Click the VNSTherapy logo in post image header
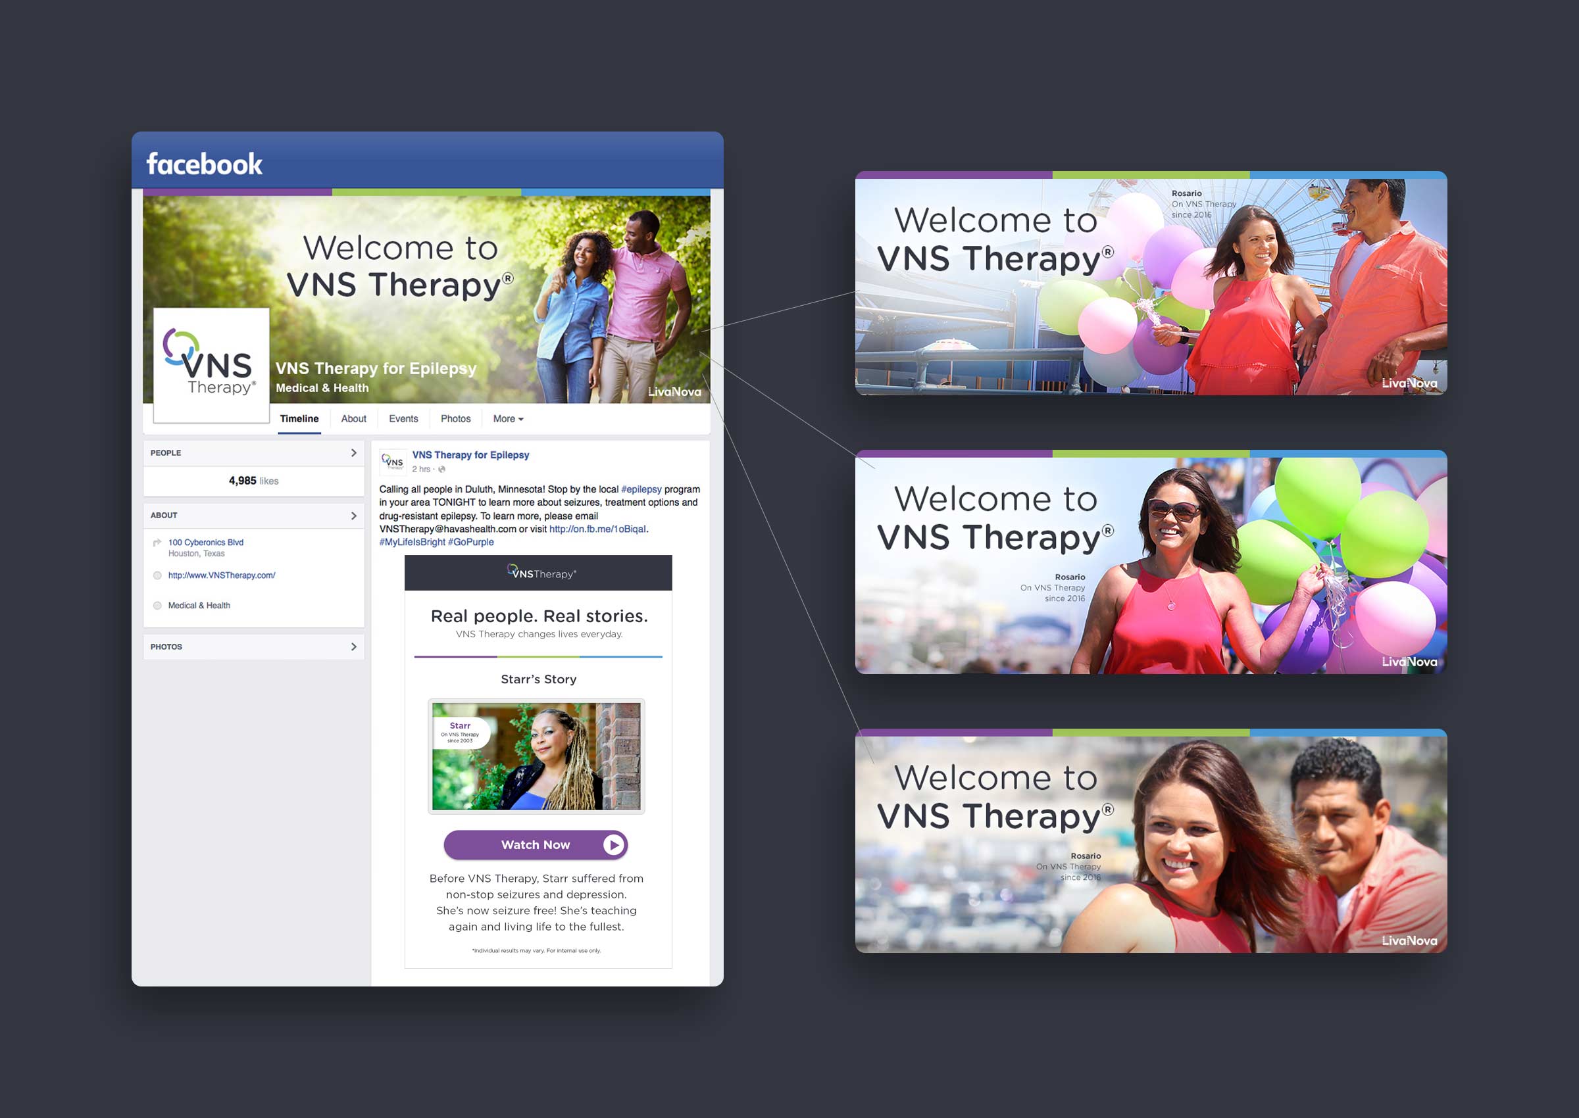The height and width of the screenshot is (1118, 1579). 542,572
